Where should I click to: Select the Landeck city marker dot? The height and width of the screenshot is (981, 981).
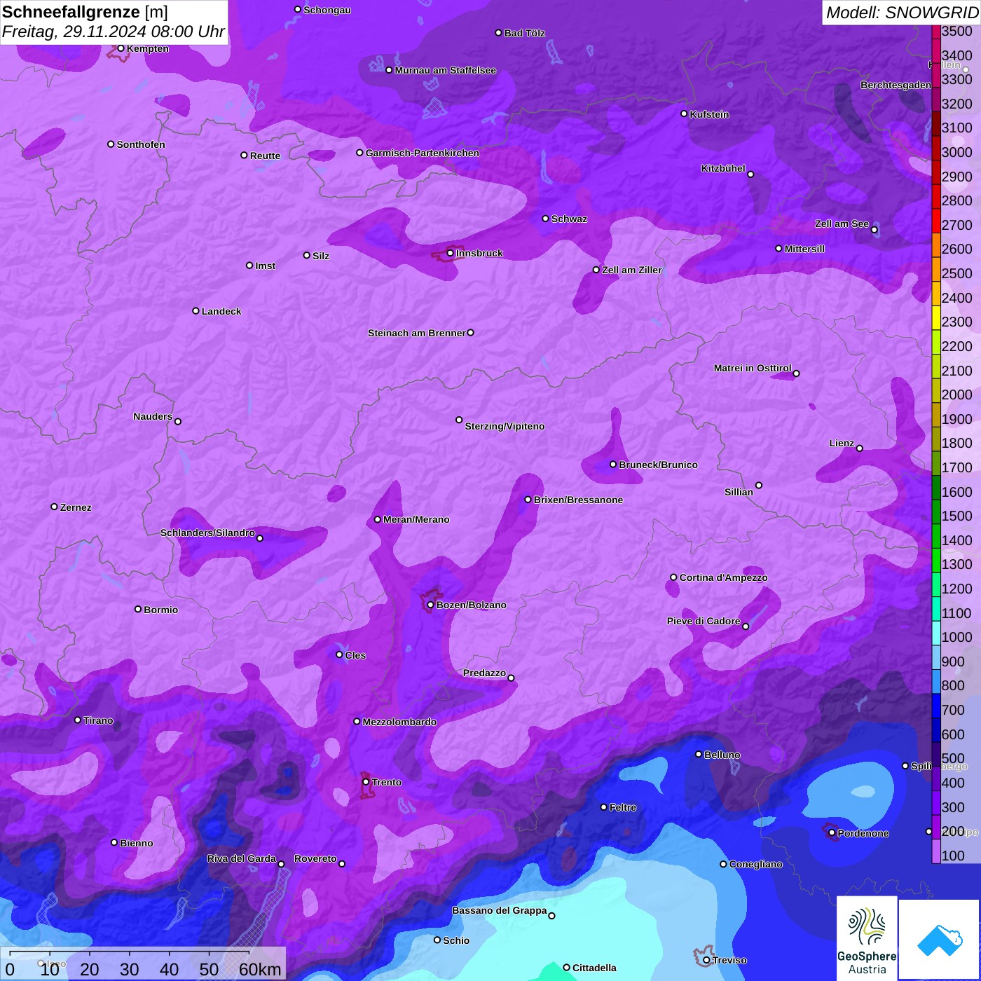tap(195, 310)
